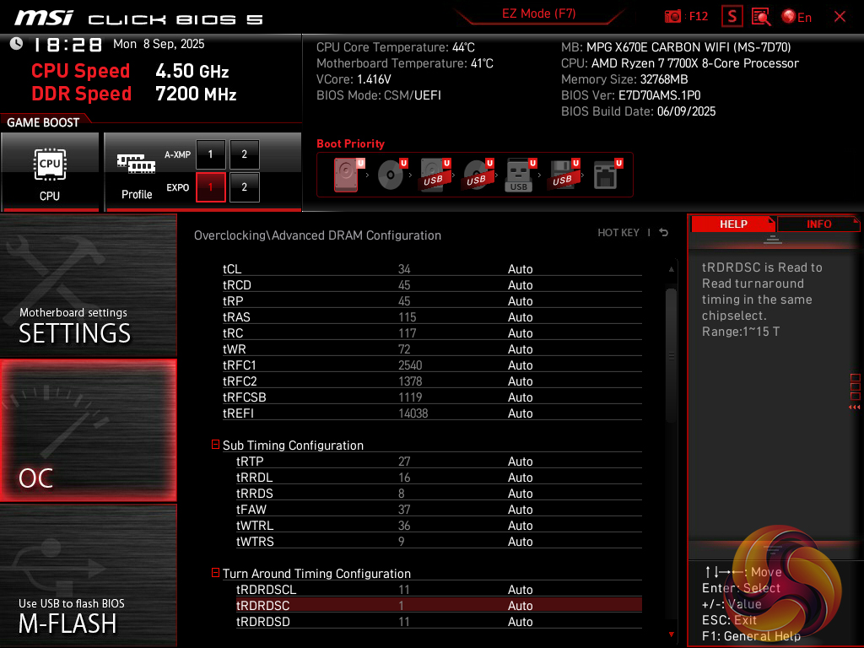
Task: Select the tWTRL sub timing row
Action: [439, 525]
